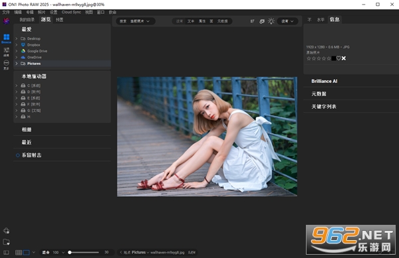Expand the G: drive
399x258 pixels.
click(x=17, y=110)
